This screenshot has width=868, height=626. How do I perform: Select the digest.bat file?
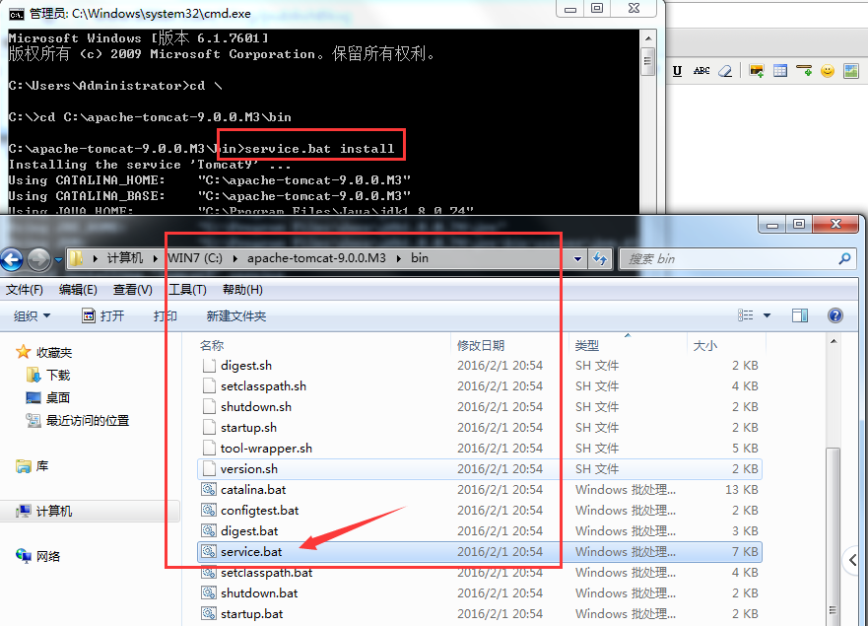[x=480, y=530]
